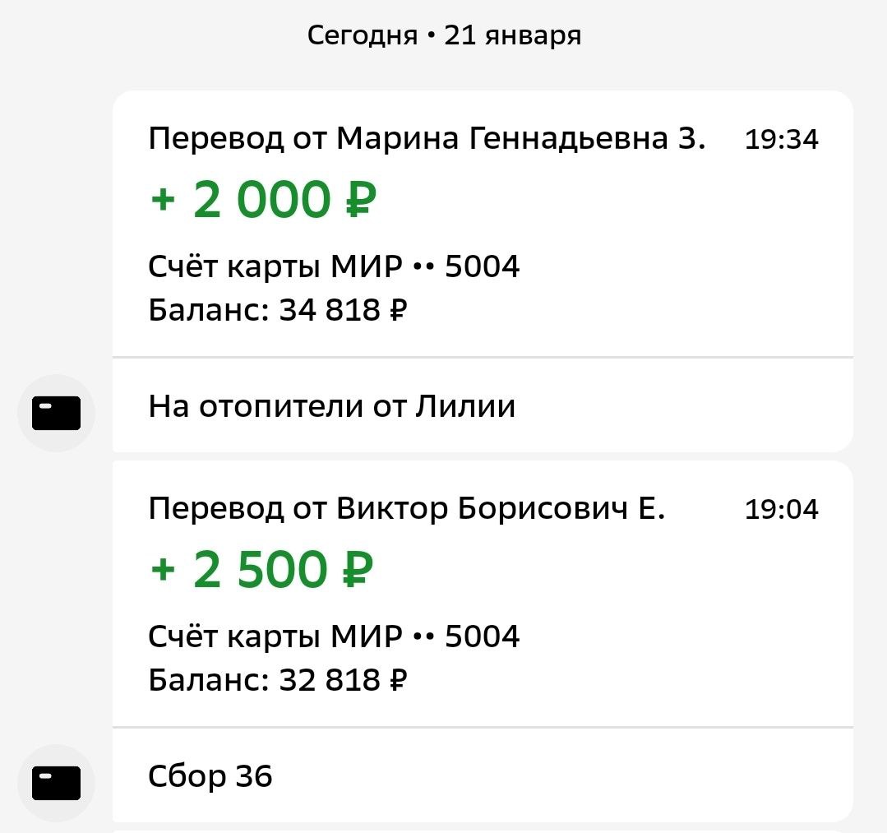Tap the + 2 500 ₽ amount

click(x=261, y=570)
